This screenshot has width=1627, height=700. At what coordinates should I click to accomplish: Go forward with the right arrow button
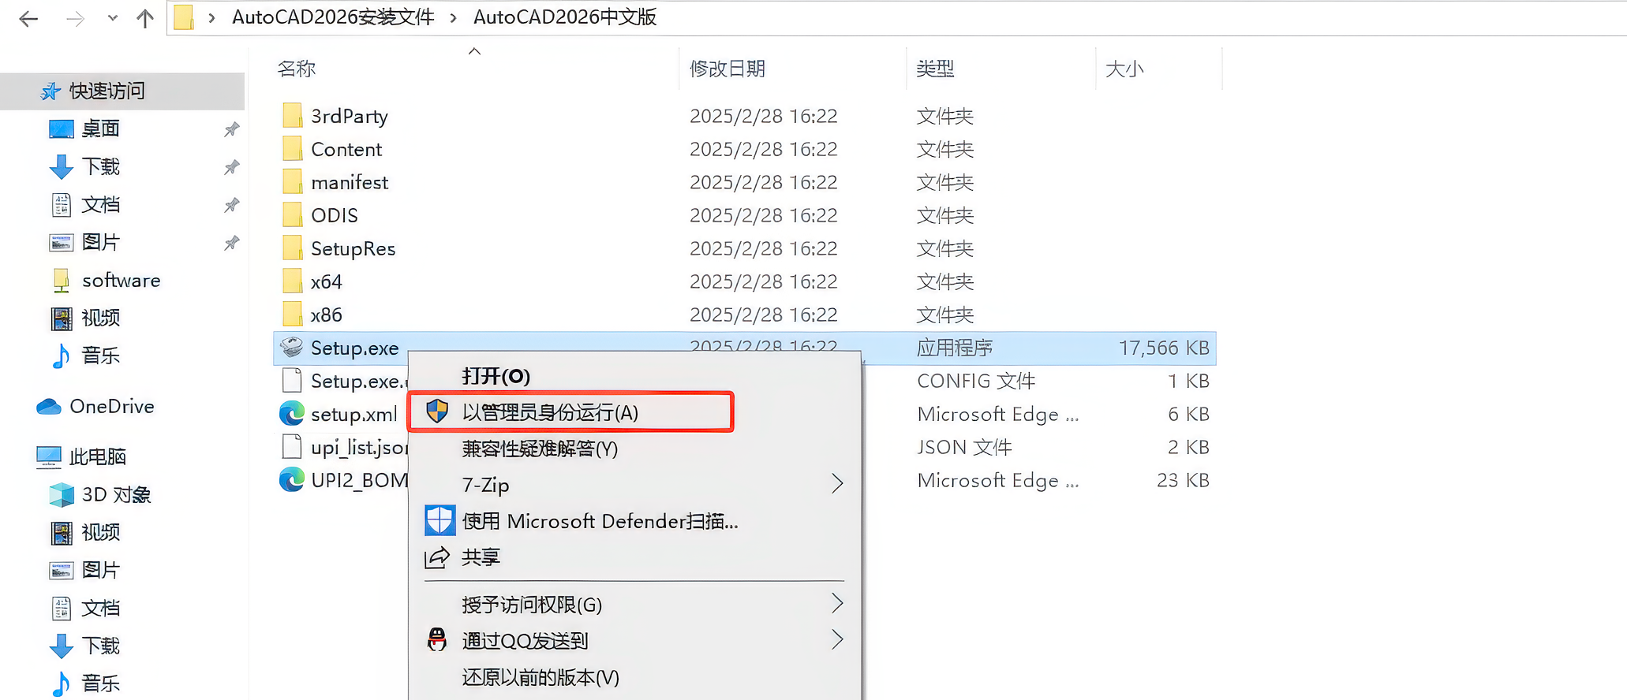[x=75, y=19]
